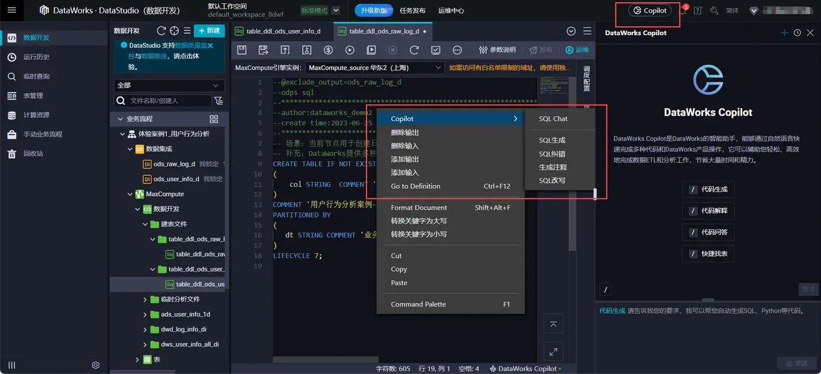Image resolution: width=821 pixels, height=374 pixels.
Task: Select SQL纠错 from the submenu
Action: click(x=552, y=154)
